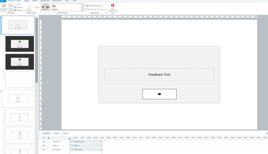Open the FILE menu
The height and width of the screenshot is (154, 268).
point(2,1)
